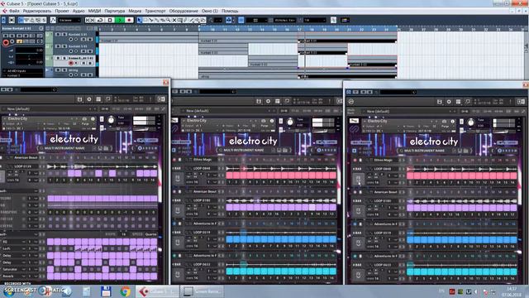Click the NI logo in right Kontakt window
Screen dimensions: 529x298
350,101
